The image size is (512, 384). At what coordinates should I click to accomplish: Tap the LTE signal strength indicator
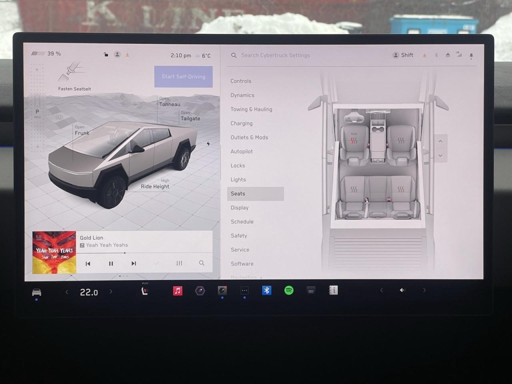(x=459, y=55)
